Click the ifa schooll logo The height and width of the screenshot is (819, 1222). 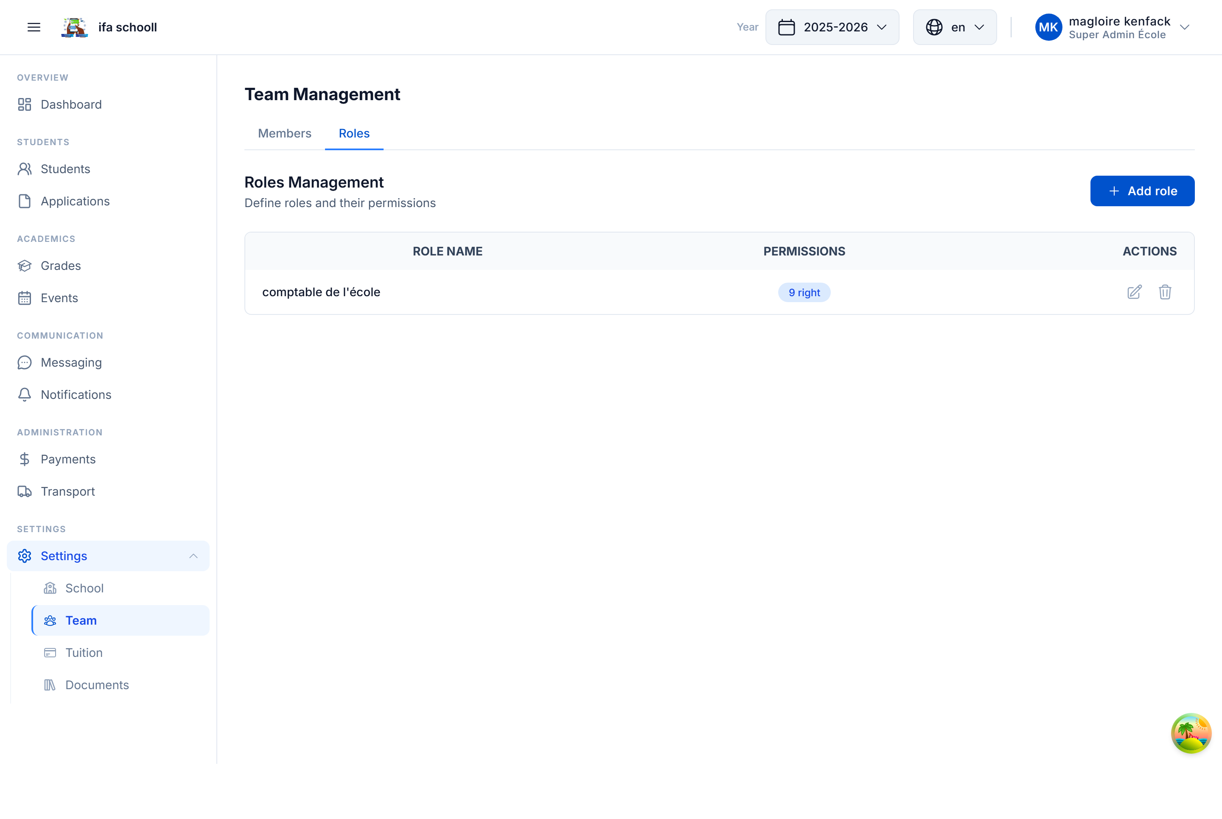(x=75, y=27)
